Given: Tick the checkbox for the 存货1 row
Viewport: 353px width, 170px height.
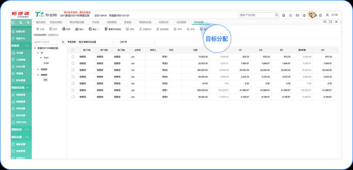Looking at the screenshot, I should pos(73,57).
